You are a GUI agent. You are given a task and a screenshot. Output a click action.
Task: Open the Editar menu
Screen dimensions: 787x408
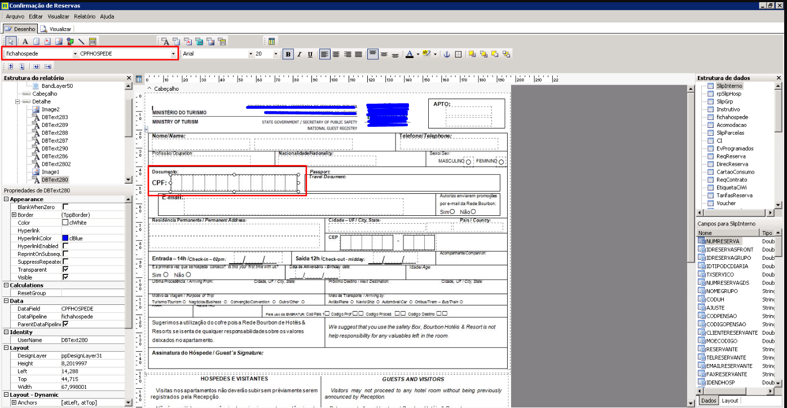pos(36,16)
